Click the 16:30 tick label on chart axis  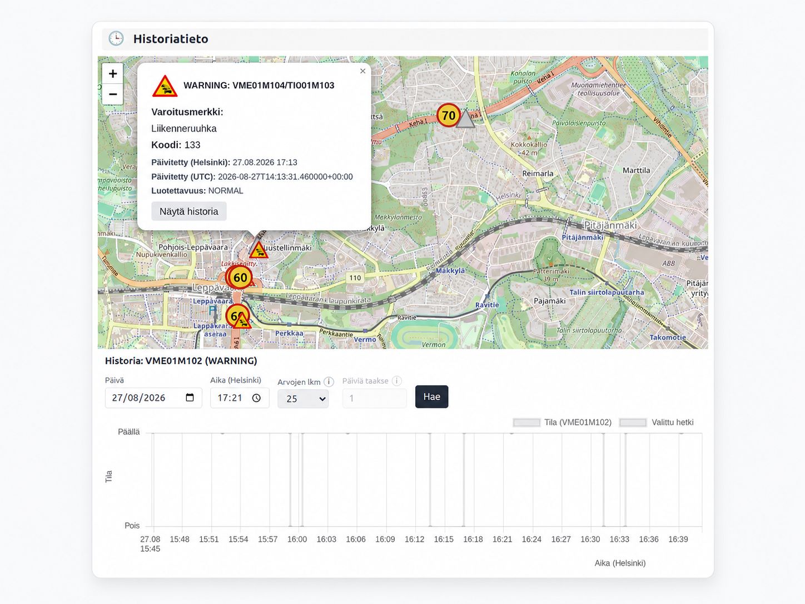click(590, 539)
